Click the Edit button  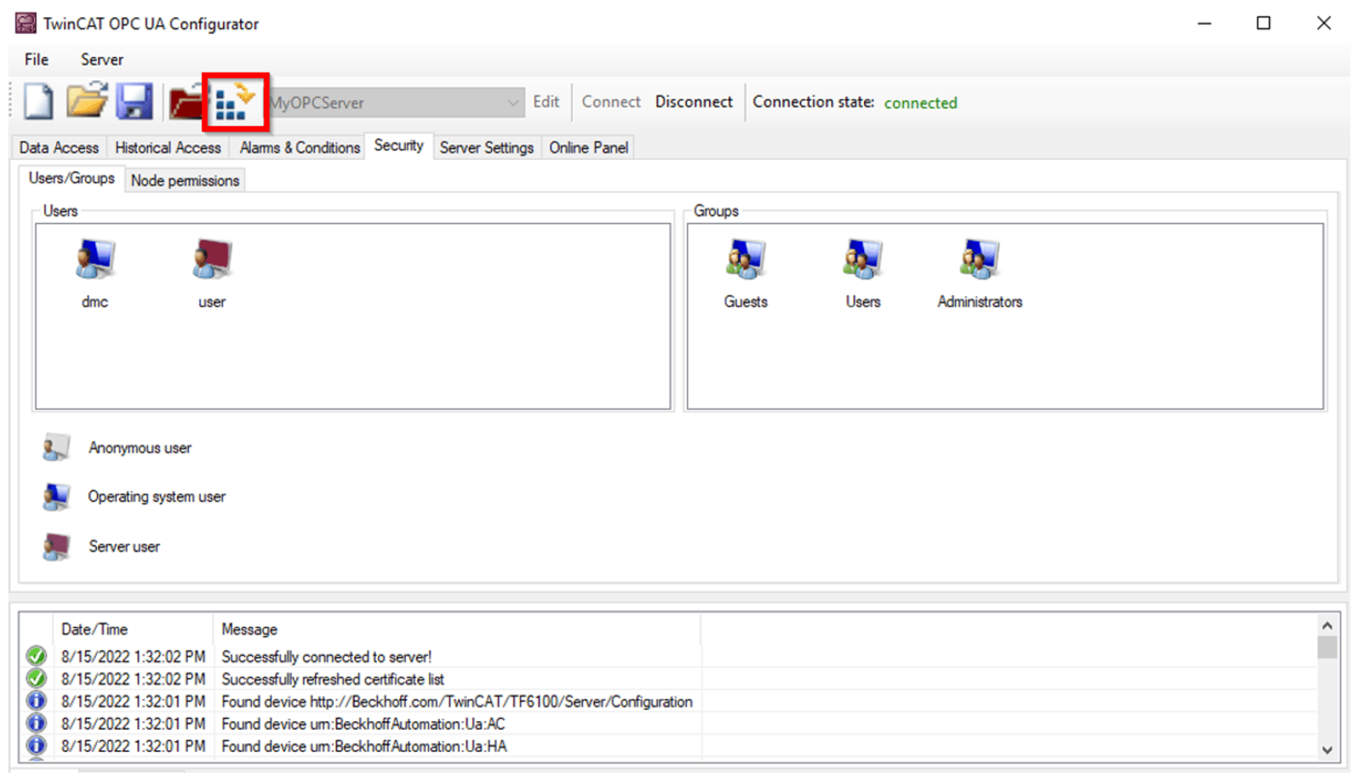click(x=546, y=101)
